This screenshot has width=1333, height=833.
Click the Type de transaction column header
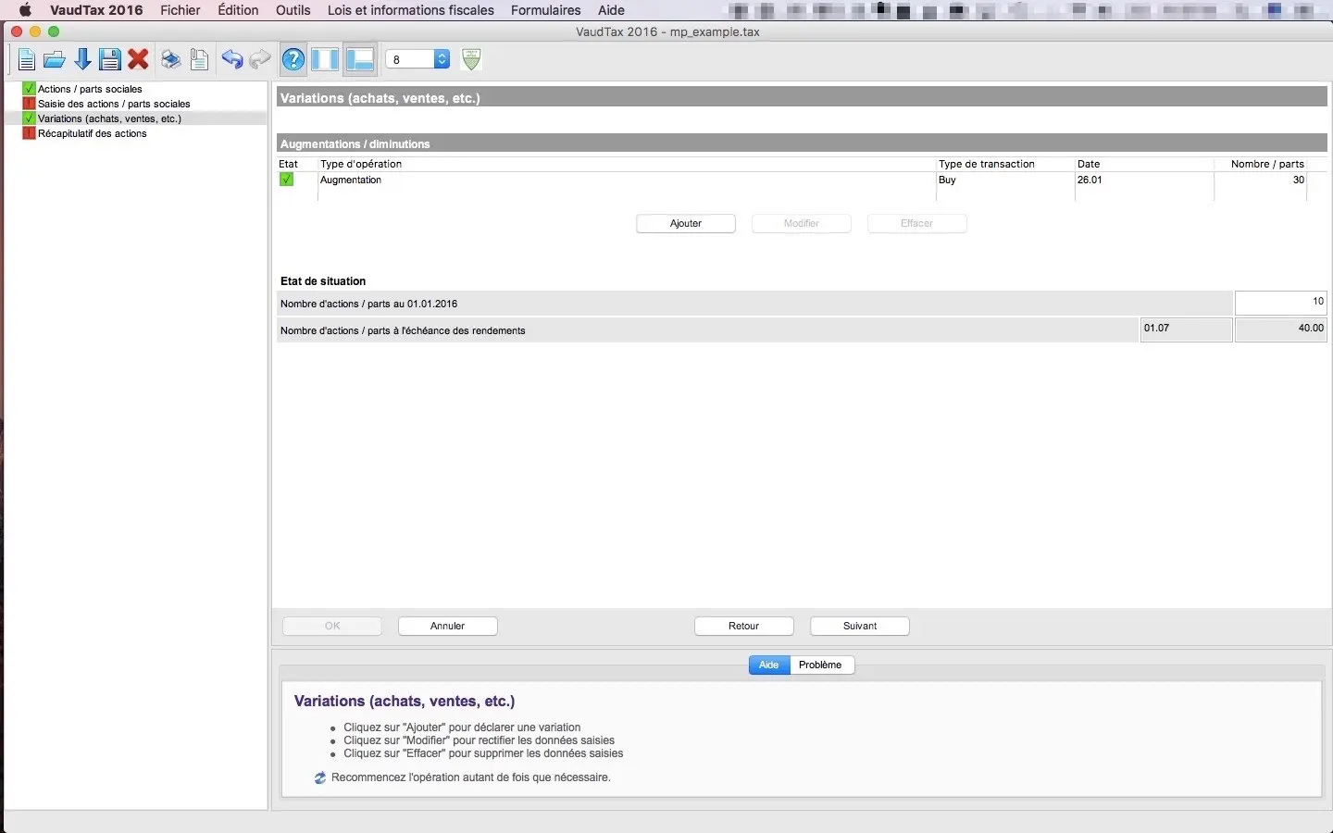pyautogui.click(x=987, y=164)
